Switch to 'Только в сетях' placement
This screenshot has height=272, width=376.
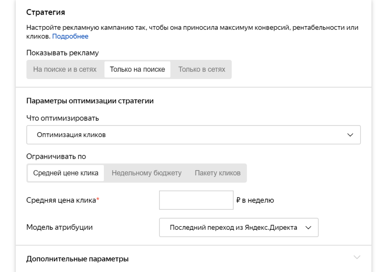coord(202,69)
